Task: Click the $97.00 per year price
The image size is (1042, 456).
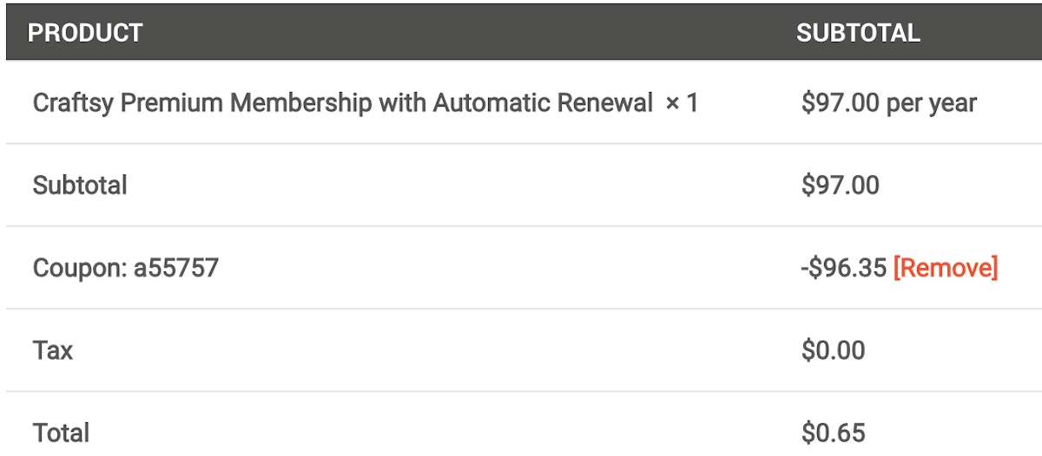Action: pos(889,103)
